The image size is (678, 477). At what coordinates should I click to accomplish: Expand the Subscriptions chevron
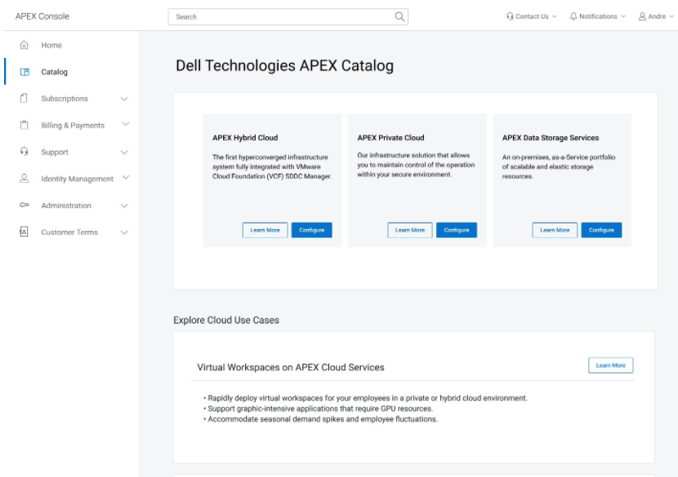(124, 99)
